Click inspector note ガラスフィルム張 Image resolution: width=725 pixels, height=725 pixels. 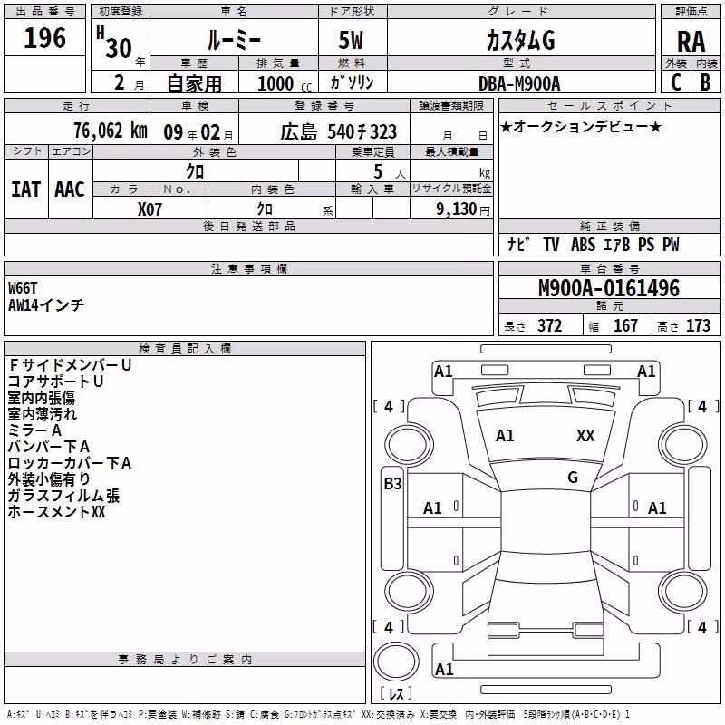(63, 496)
